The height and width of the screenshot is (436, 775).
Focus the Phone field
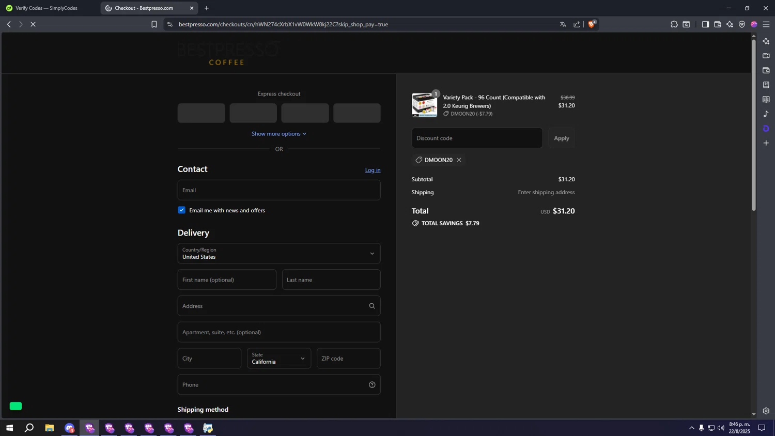[279, 384]
